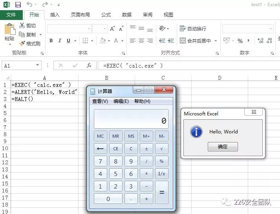Align text right

pyautogui.click(x=150, y=41)
